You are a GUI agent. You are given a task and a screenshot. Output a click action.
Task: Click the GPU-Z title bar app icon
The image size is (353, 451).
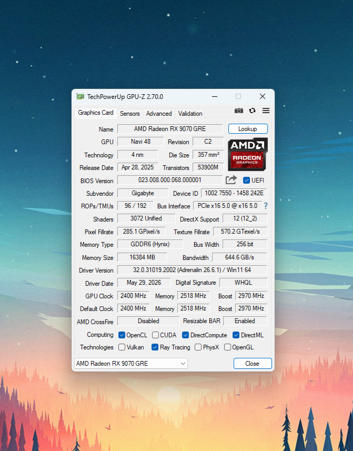pos(80,97)
